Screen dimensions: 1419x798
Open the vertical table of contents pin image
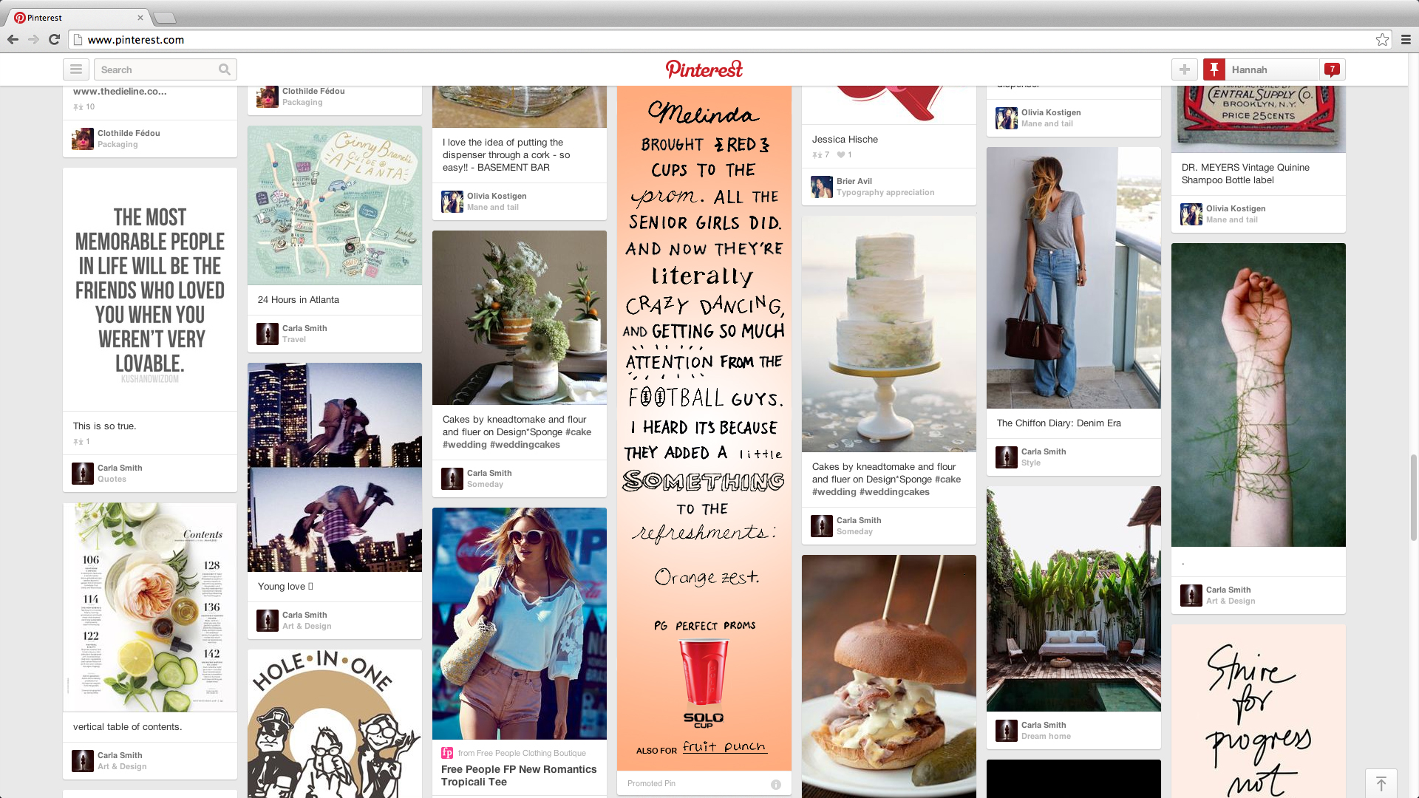(150, 607)
